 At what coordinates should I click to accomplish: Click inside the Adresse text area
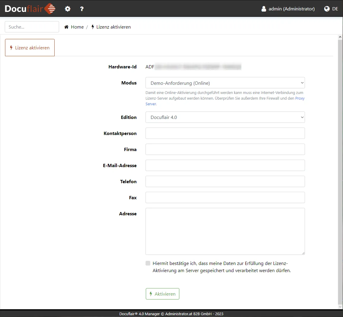pos(225,231)
